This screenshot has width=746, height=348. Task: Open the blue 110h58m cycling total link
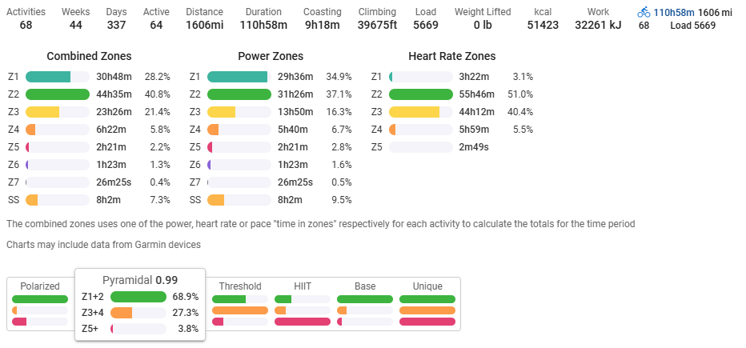672,13
